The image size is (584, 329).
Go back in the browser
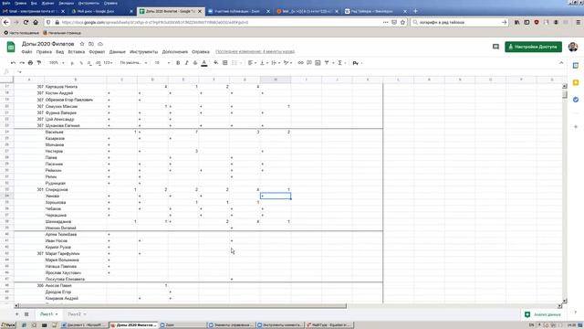coord(6,22)
